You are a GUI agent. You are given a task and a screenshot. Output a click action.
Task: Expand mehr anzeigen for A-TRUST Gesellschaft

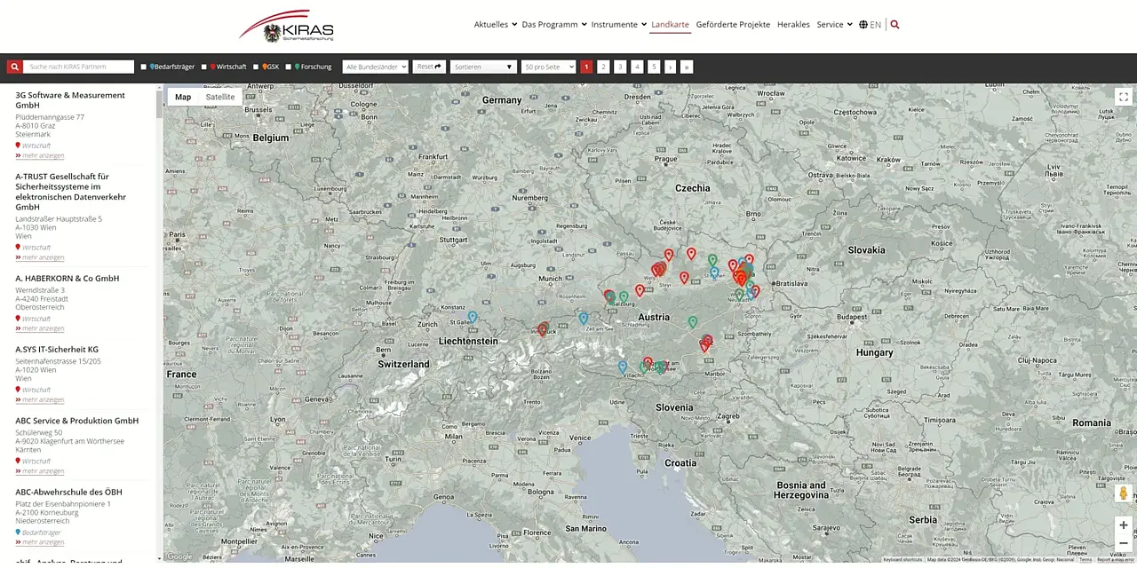coord(40,257)
